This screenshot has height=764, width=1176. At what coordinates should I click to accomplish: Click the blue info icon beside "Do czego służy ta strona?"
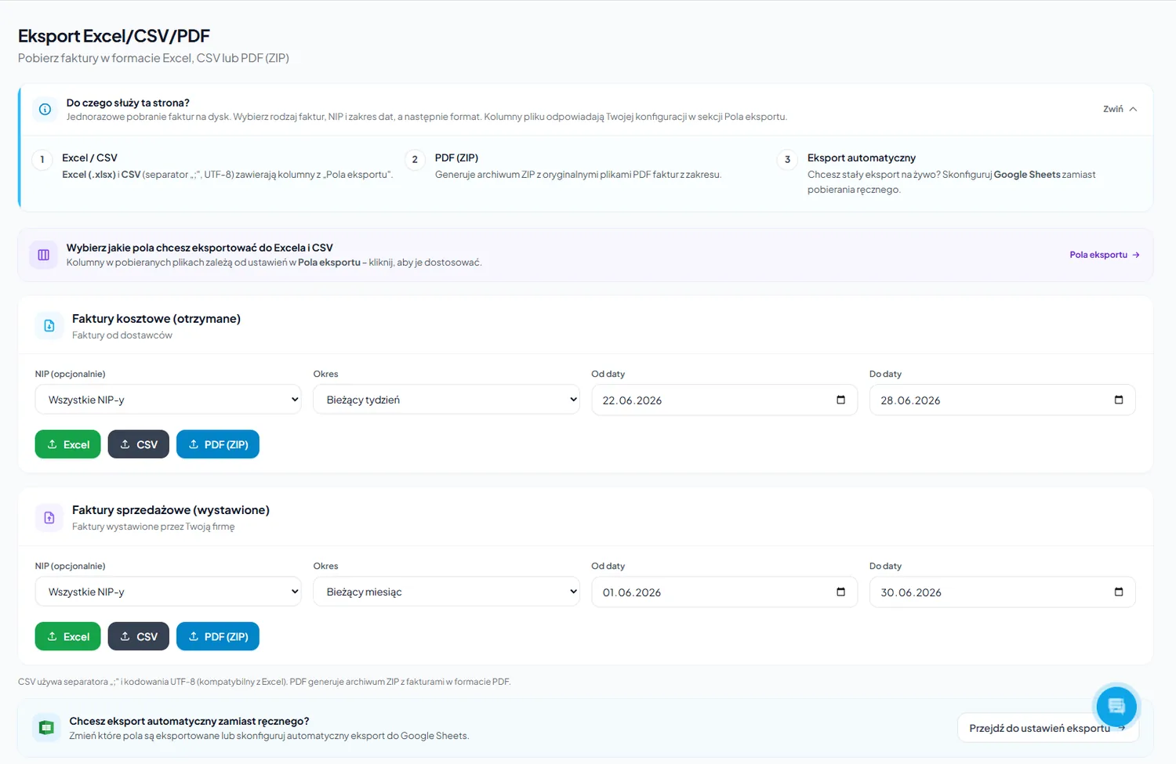45,109
